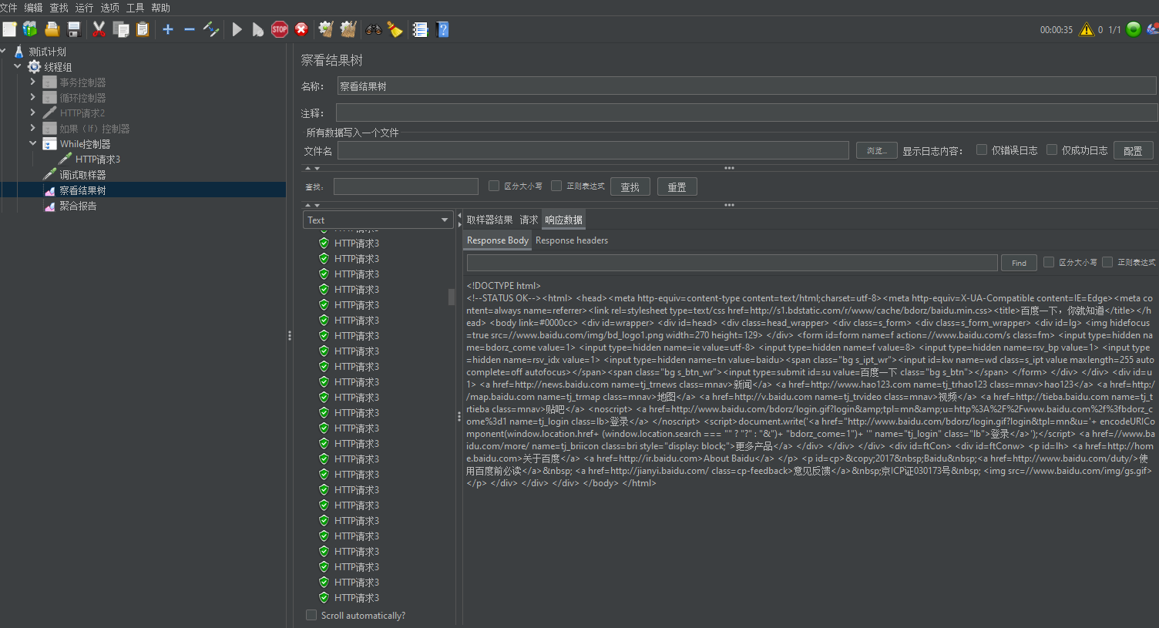Image resolution: width=1159 pixels, height=628 pixels.
Task: Select disabled HTTP请求2 tree node
Action: pyautogui.click(x=82, y=113)
